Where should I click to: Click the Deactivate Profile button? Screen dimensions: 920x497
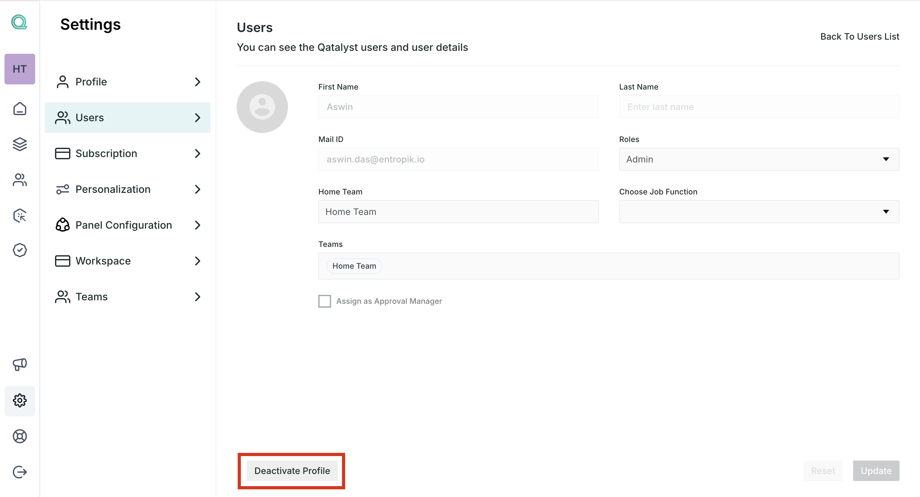[292, 470]
